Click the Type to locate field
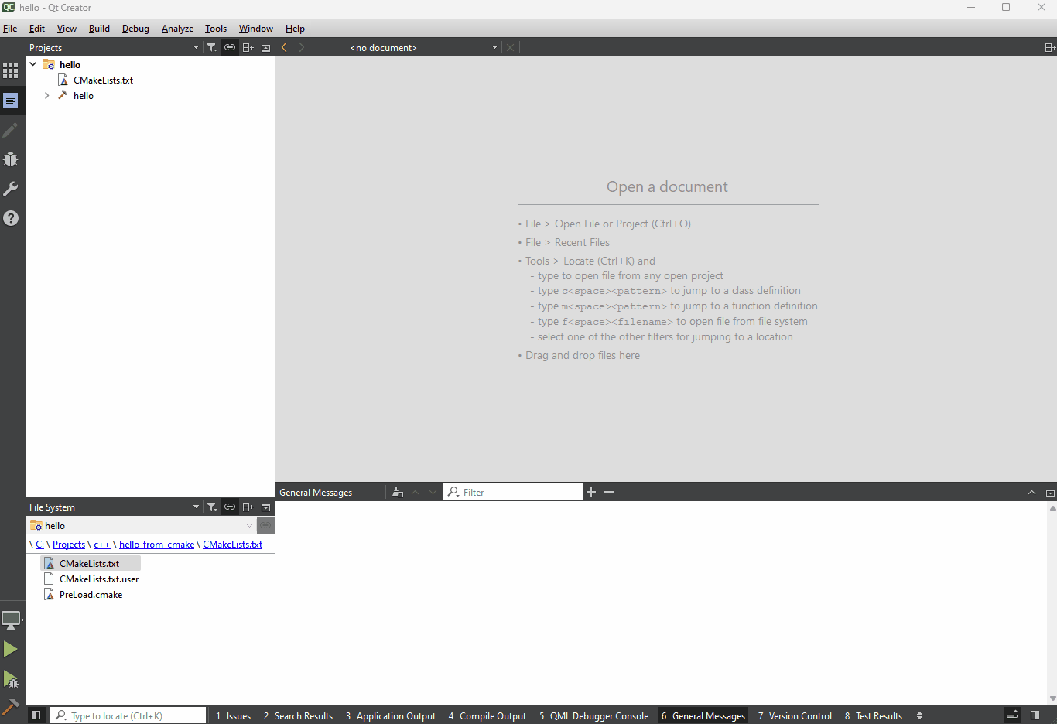Viewport: 1057px width, 724px height. pos(130,716)
